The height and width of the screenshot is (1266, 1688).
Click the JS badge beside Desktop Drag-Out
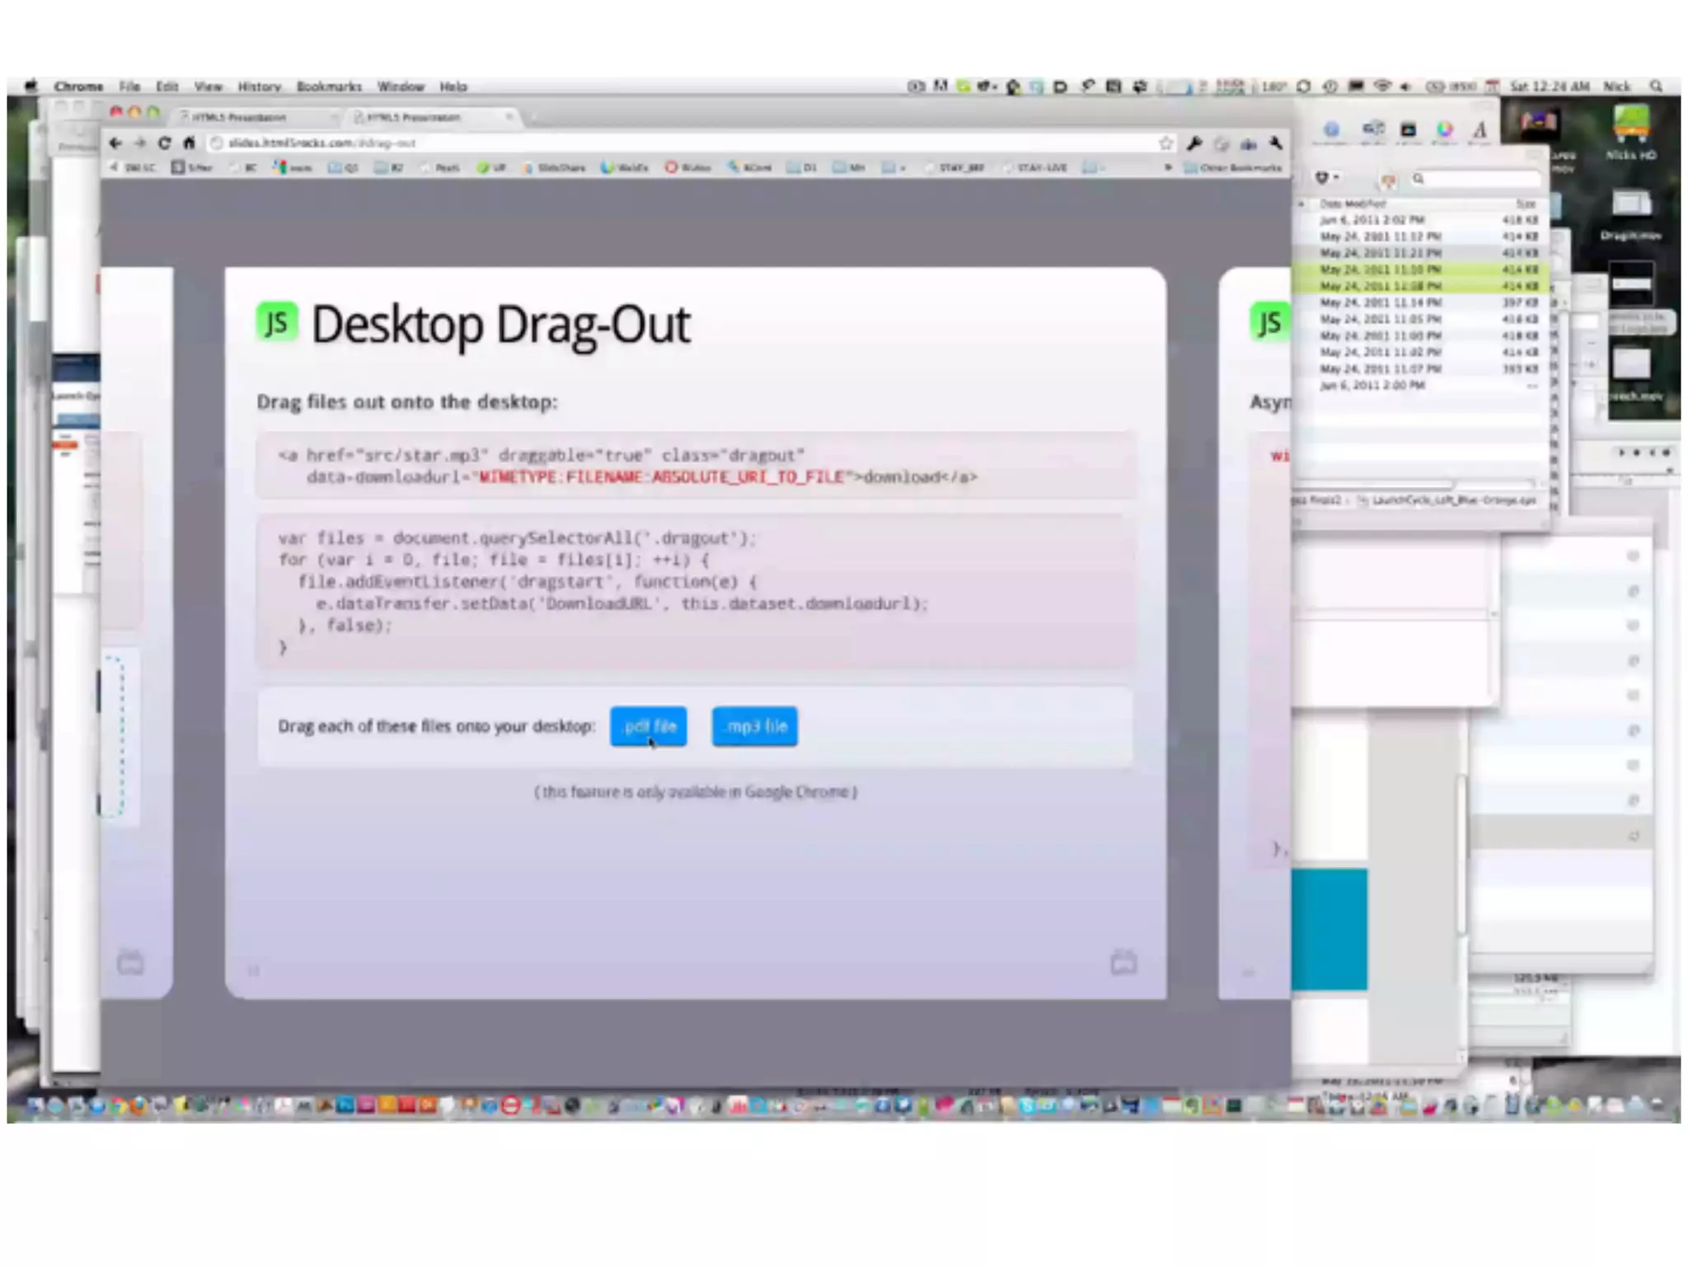(277, 322)
